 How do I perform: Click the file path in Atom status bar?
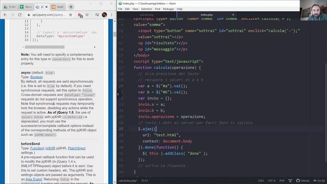128,180
